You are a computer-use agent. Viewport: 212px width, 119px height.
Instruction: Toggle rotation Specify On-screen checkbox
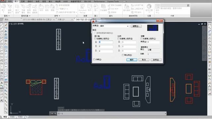point(141,39)
